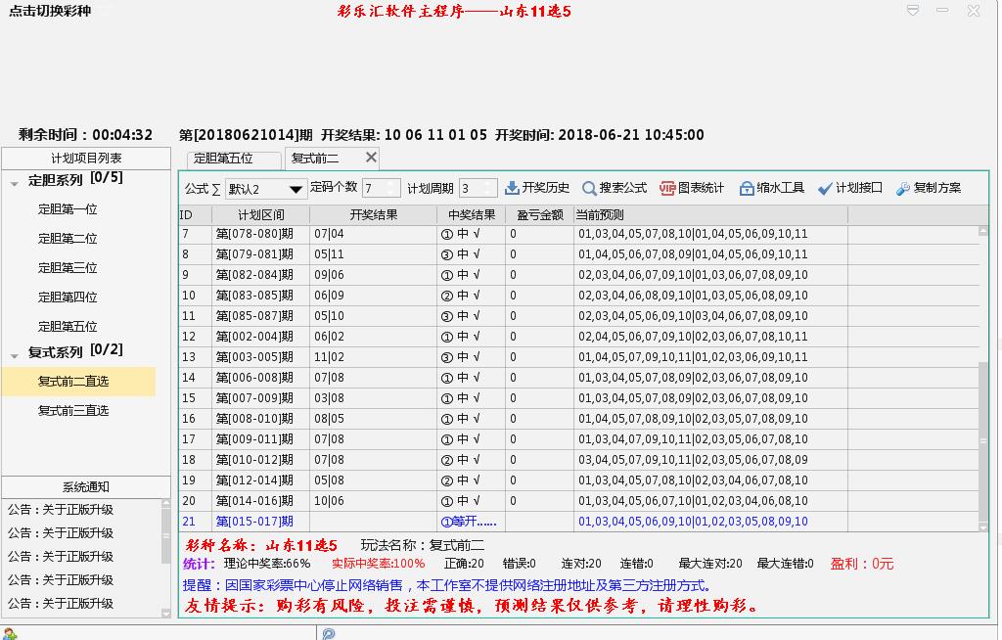Select 复式前三直选 in the plan list

click(73, 410)
